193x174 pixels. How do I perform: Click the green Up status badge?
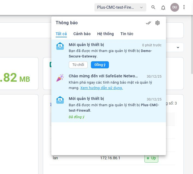point(151,158)
